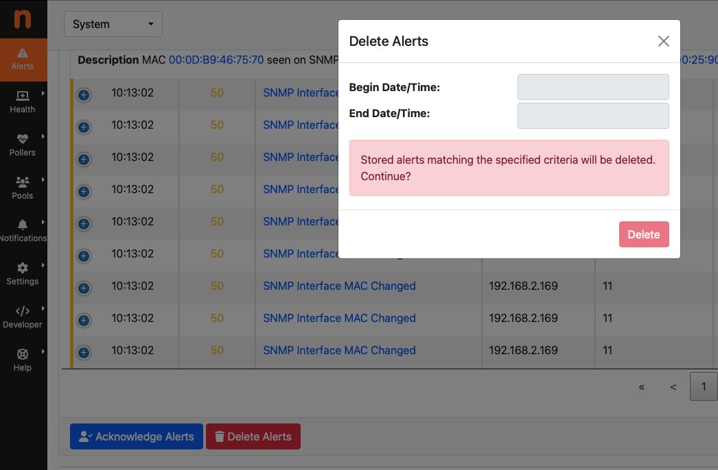Image resolution: width=718 pixels, height=470 pixels.
Task: Navigate to the Developer section
Action: click(23, 317)
